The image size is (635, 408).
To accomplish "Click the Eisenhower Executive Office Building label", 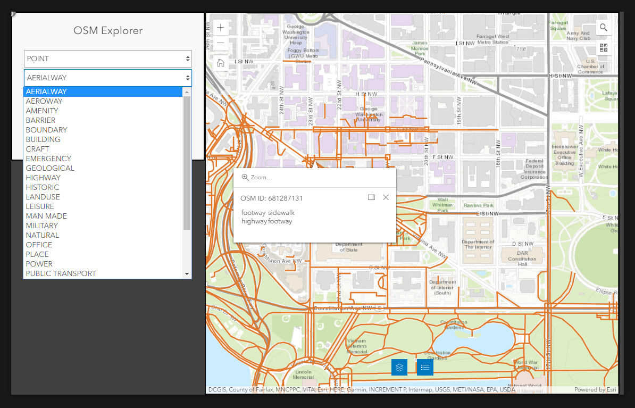I will pos(565,155).
